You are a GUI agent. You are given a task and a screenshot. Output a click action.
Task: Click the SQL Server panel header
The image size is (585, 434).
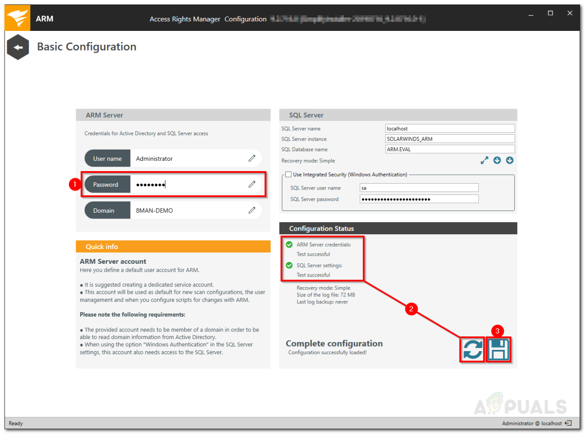tap(398, 115)
